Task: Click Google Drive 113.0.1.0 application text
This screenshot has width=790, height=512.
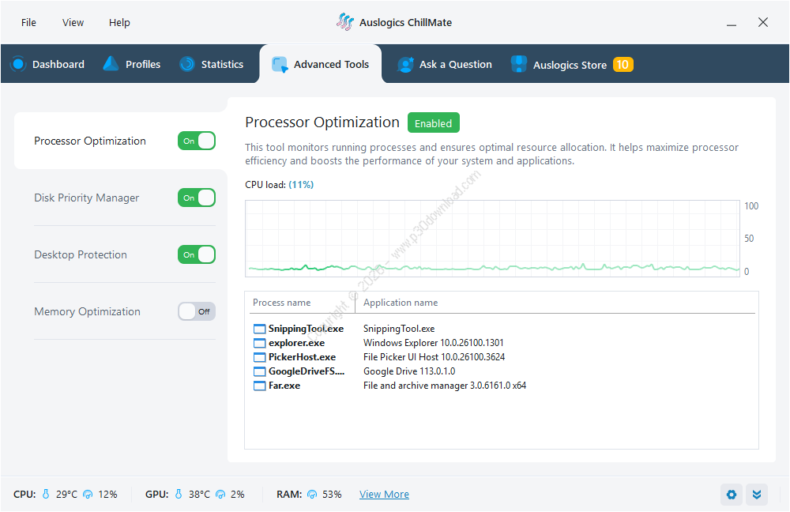Action: [x=409, y=371]
